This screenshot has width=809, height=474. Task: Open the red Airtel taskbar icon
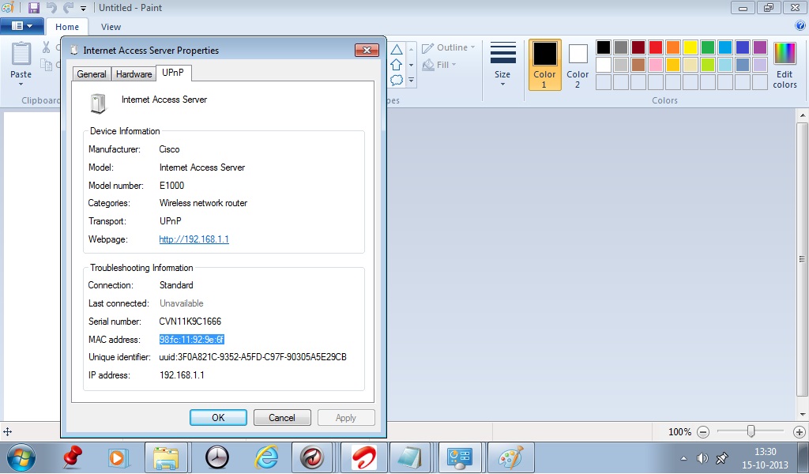(364, 457)
